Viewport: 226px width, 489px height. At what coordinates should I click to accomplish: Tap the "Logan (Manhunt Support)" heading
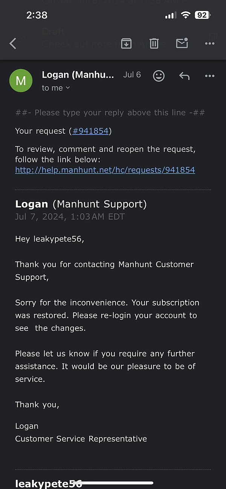tap(81, 204)
